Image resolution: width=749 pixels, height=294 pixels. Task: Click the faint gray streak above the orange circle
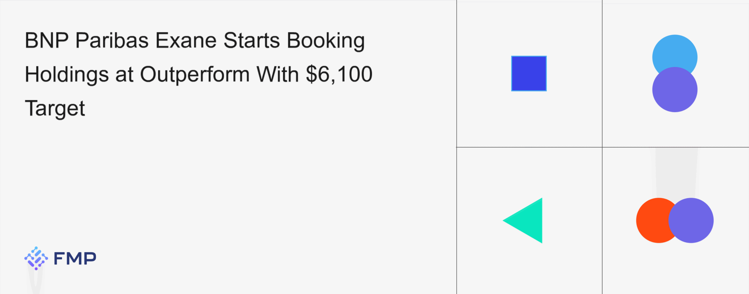(x=676, y=173)
